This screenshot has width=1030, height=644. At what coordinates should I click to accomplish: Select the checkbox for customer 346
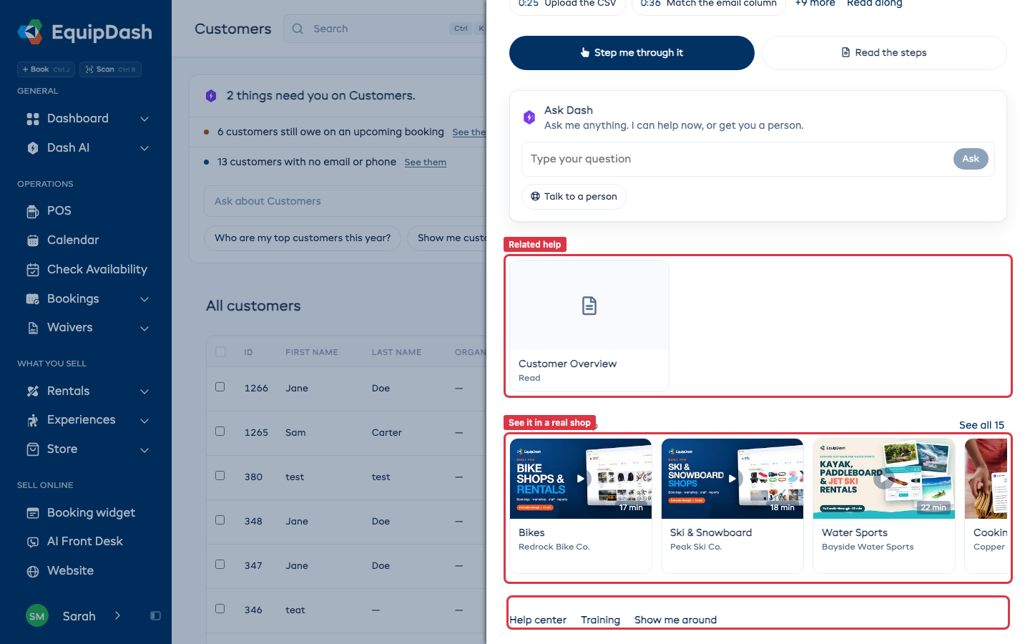coord(220,609)
